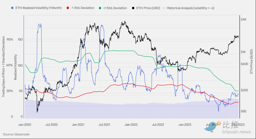
Task: Select the Jan 2020 x-axis label
Action: pos(25,125)
